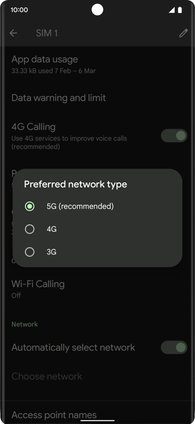195x424 pixels.
Task: Tap the SIM 1 title
Action: pos(47,33)
